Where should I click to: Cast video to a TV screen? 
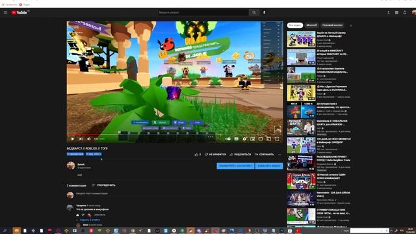(268, 138)
